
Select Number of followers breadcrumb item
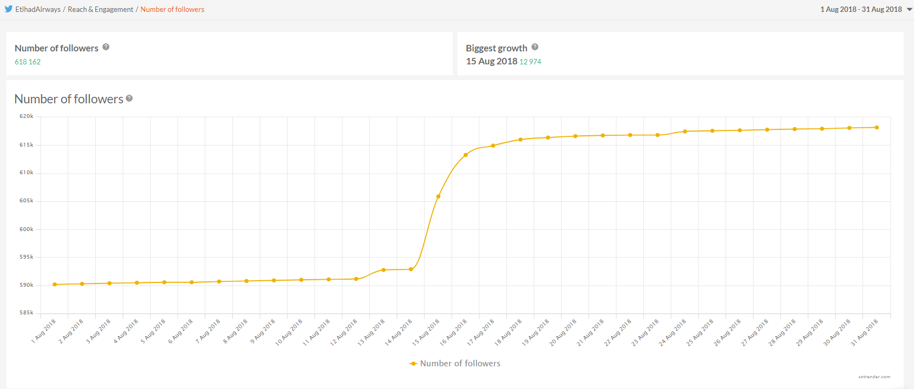(172, 9)
